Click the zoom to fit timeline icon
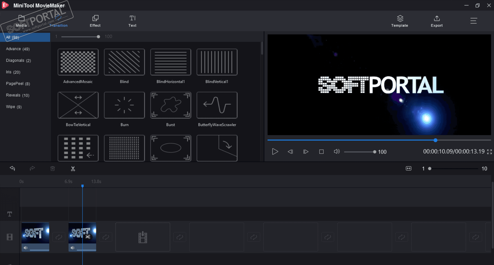 point(409,168)
